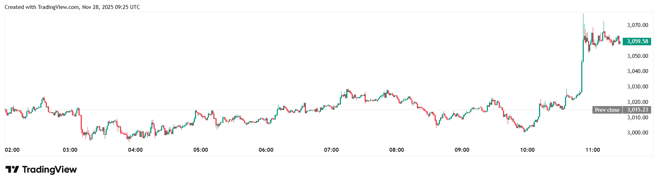Click the TradingView wordmark text

[49, 169]
